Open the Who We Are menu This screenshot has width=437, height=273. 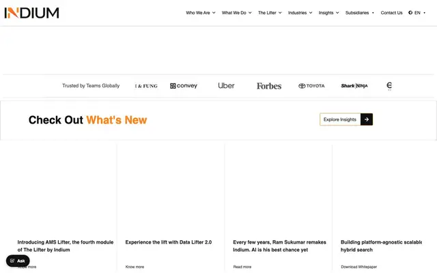click(x=198, y=13)
